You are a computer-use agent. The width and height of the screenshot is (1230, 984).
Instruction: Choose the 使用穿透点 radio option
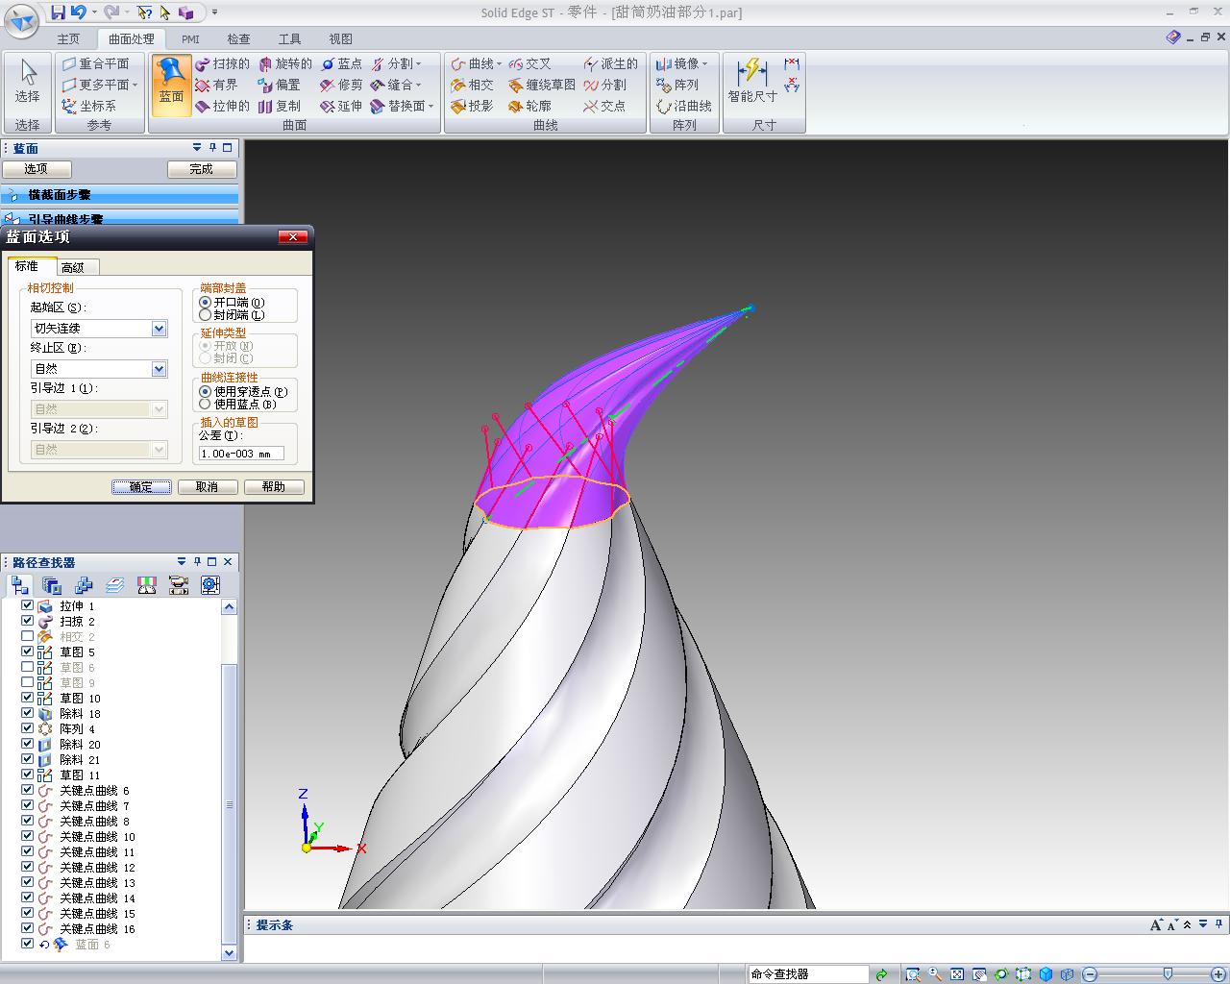click(x=205, y=391)
